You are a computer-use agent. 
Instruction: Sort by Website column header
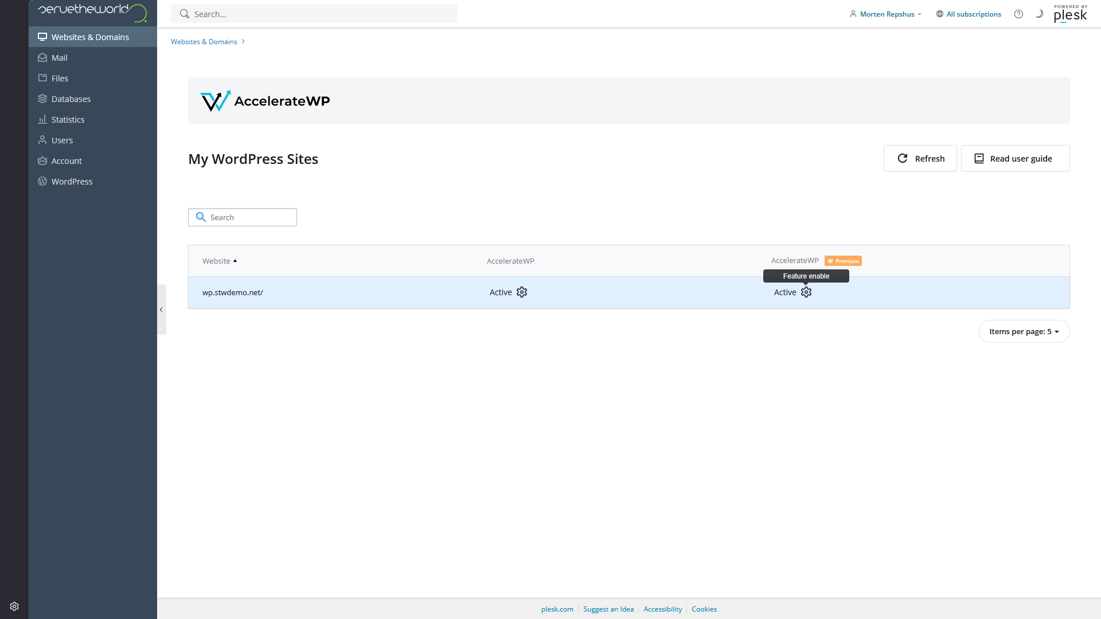coord(220,261)
